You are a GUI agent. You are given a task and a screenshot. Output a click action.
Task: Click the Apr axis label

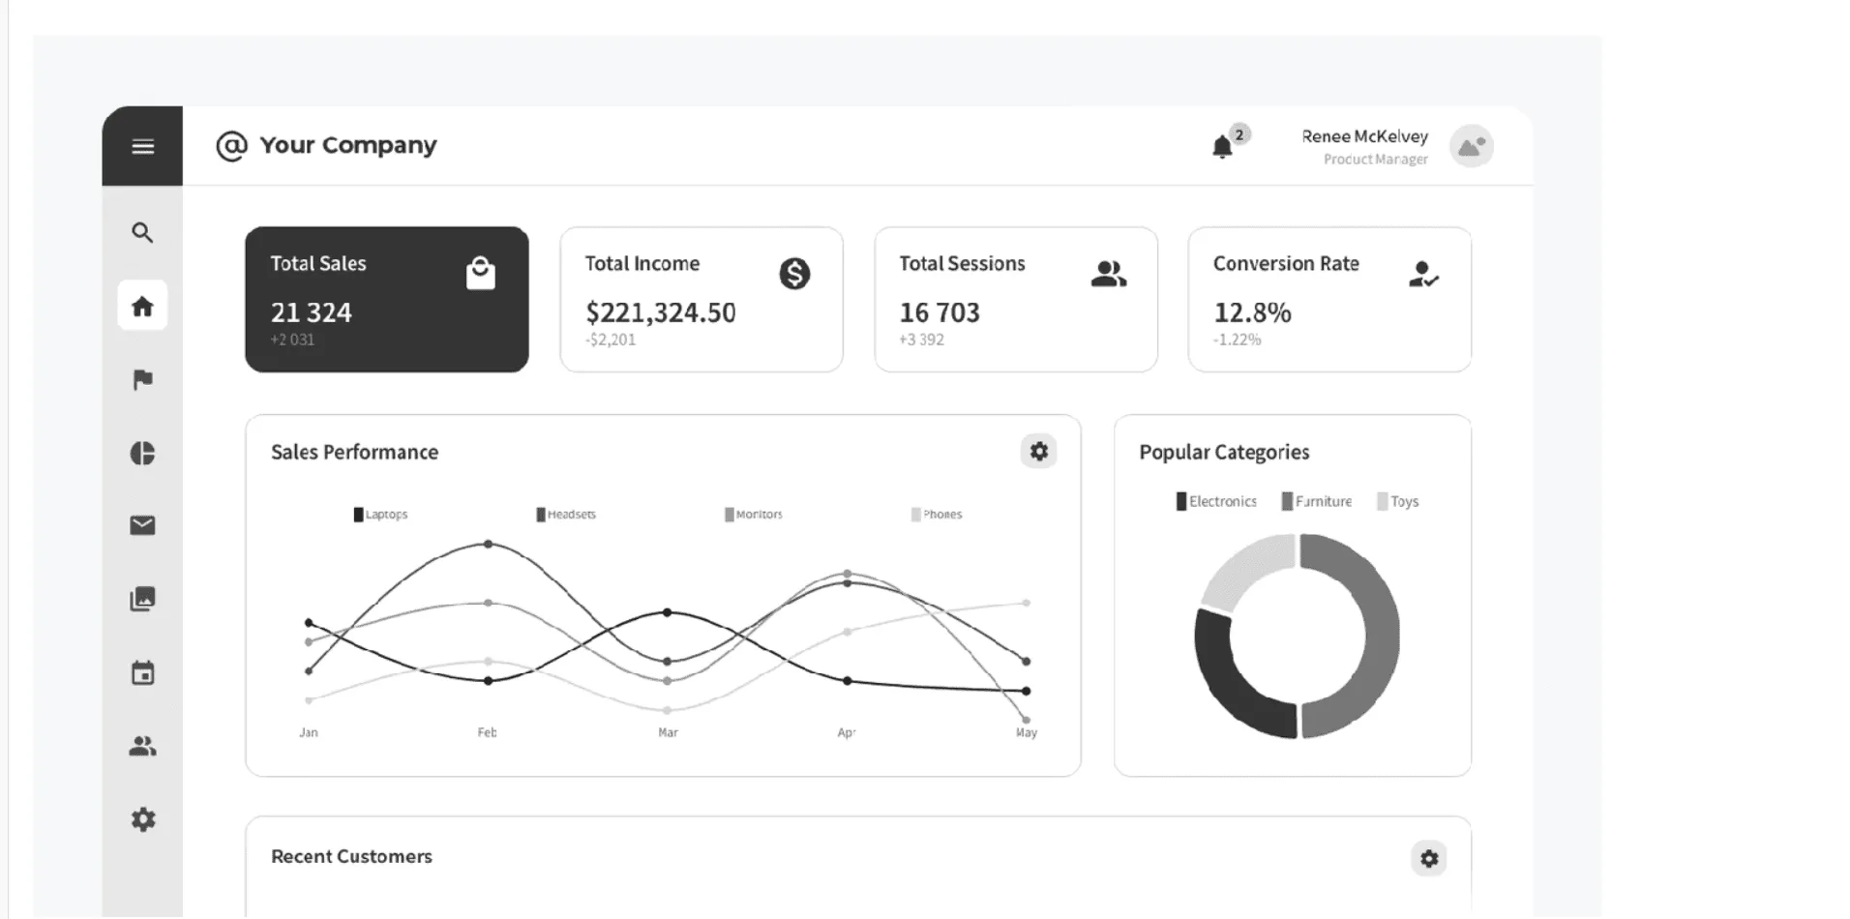tap(847, 732)
